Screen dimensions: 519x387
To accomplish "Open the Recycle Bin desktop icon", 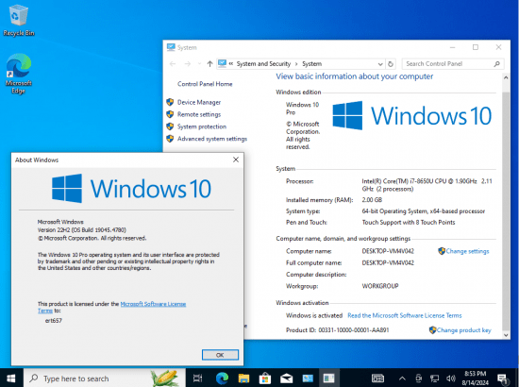I will [x=19, y=20].
